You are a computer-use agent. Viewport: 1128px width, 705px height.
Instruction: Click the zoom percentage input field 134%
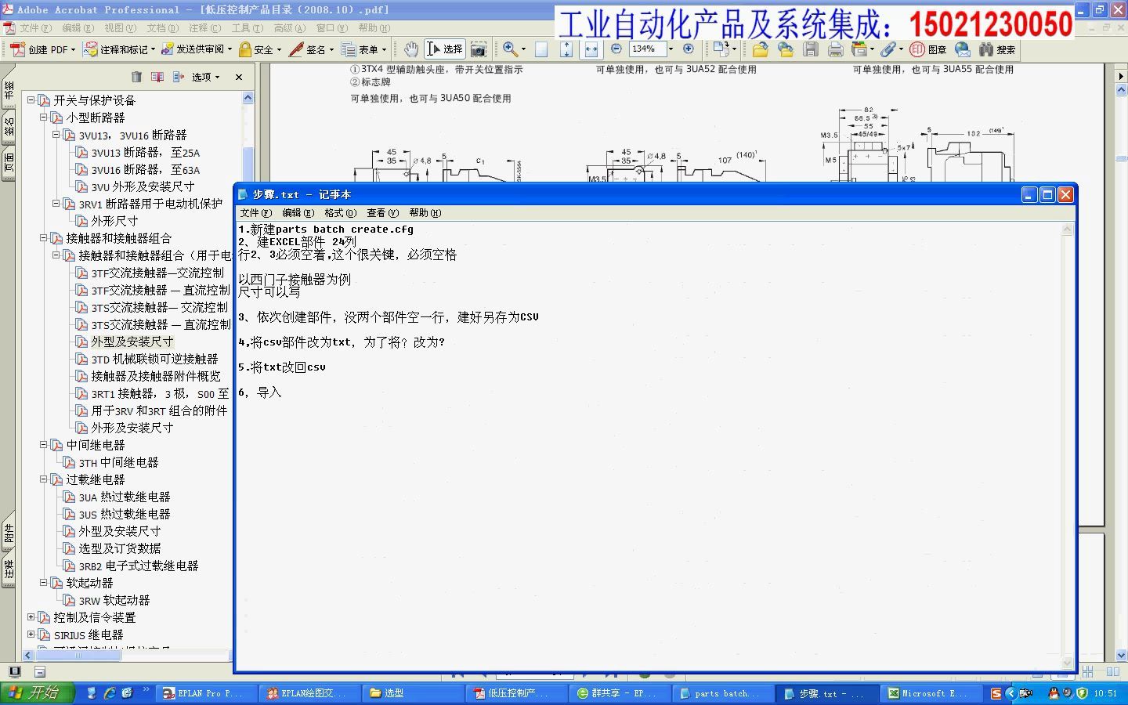[x=646, y=49]
